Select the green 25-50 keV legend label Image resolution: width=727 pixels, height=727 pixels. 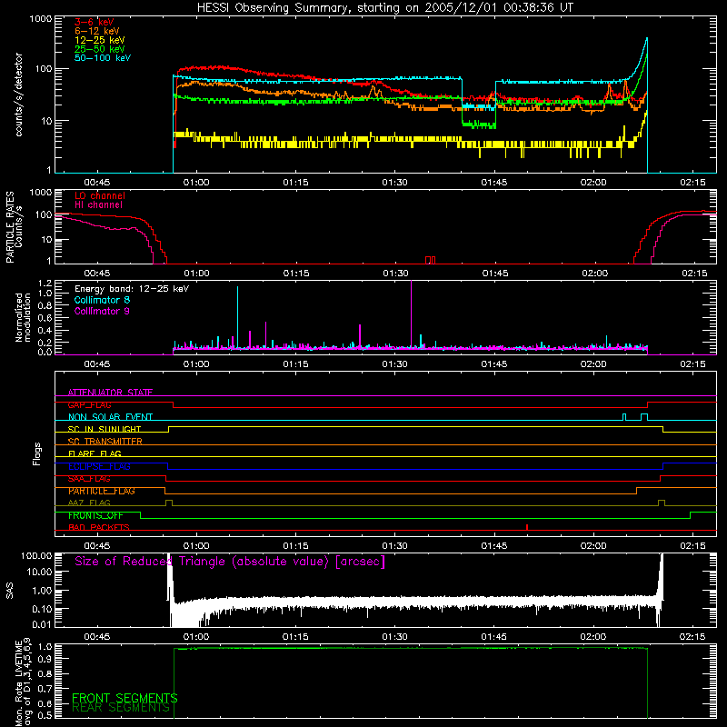100,49
